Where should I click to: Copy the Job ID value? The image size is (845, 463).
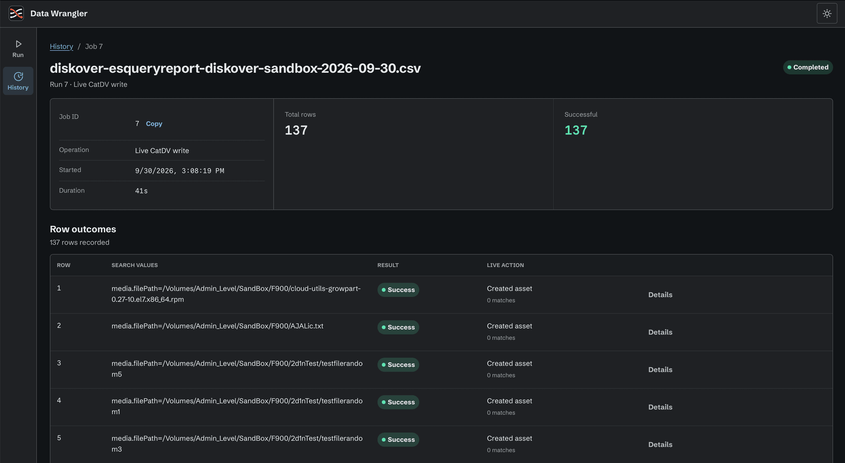point(154,124)
